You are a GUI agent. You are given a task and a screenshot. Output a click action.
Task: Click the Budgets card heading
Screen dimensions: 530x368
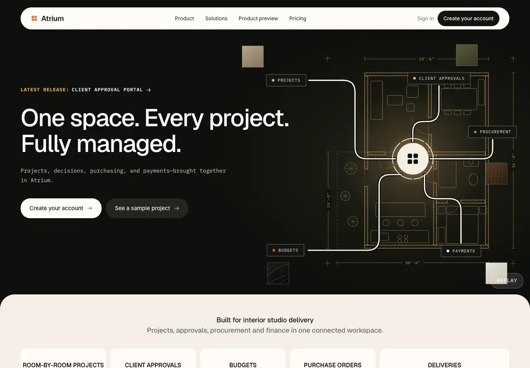[243, 365]
